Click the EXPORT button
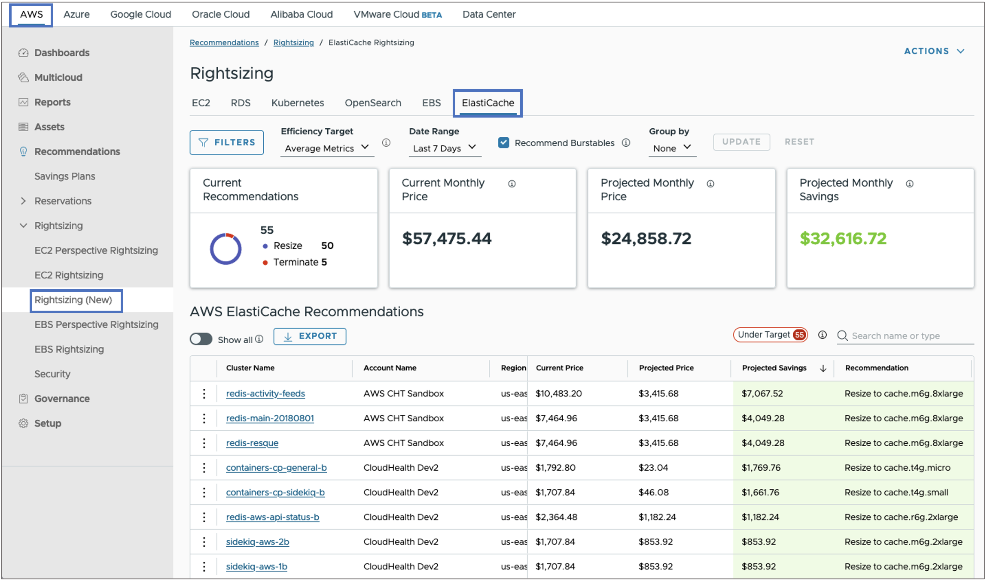The width and height of the screenshot is (987, 581). point(310,336)
